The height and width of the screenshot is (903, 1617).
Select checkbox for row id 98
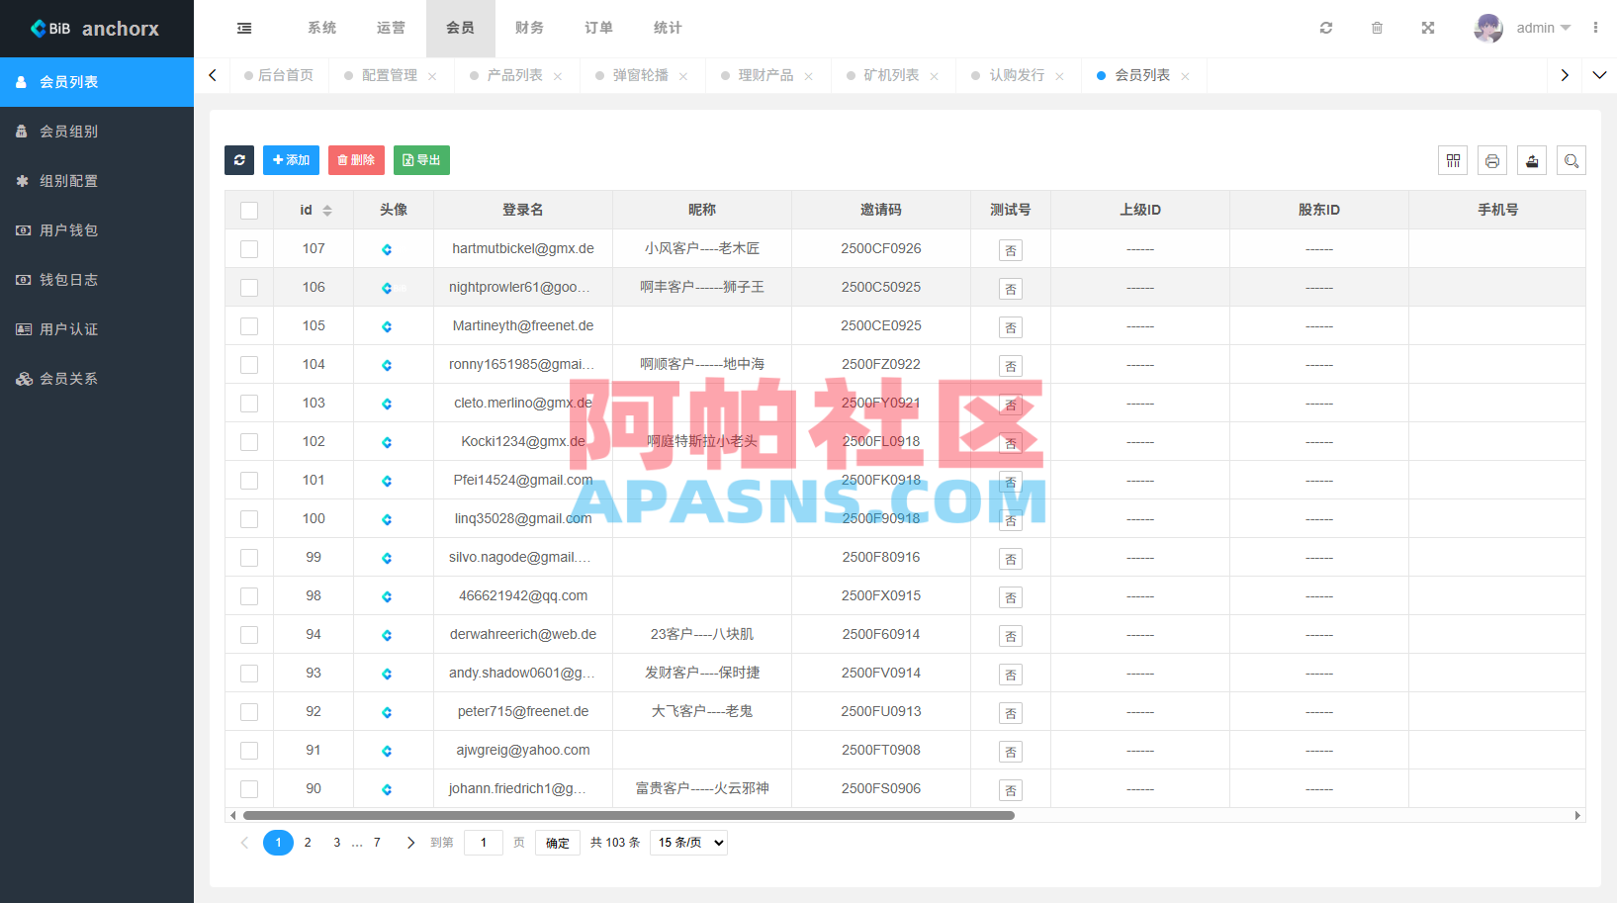[x=249, y=596]
